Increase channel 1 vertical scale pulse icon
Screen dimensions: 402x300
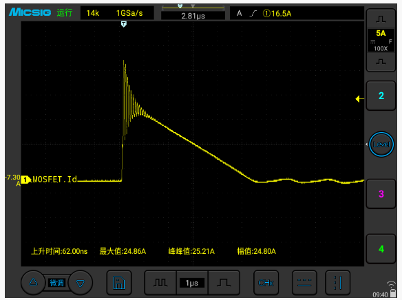click(381, 19)
